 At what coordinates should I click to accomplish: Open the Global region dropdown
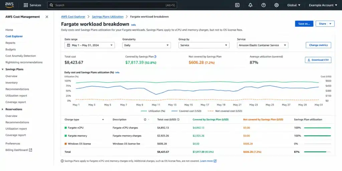pyautogui.click(x=294, y=5)
